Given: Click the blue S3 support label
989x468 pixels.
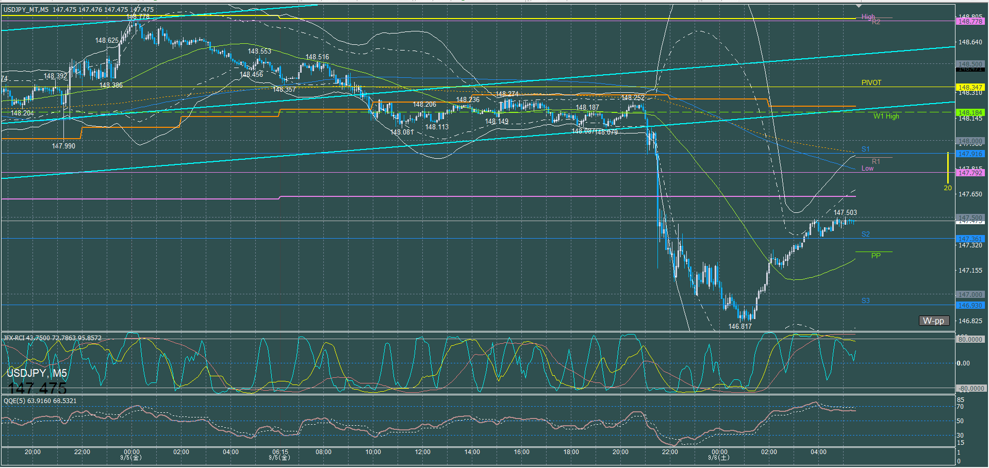Looking at the screenshot, I should 865,300.
